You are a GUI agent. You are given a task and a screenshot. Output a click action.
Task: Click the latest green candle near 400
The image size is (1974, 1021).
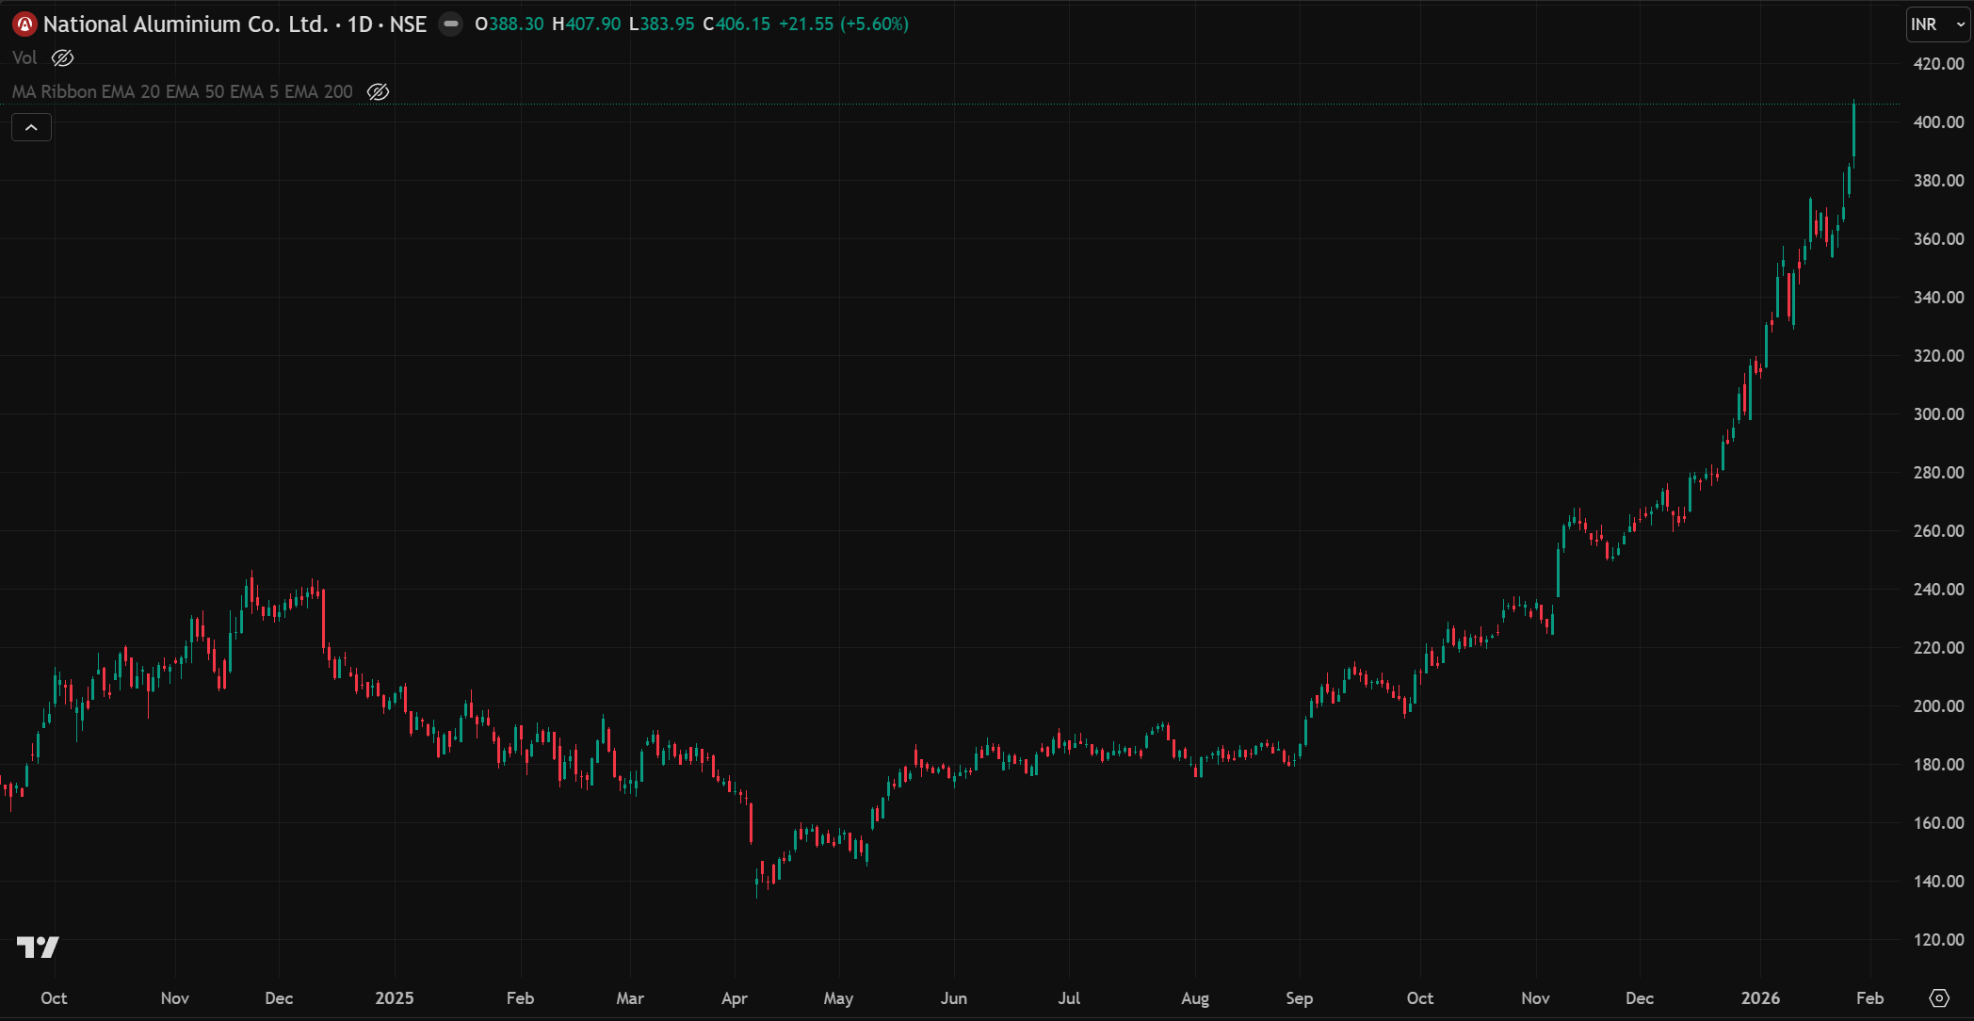click(1853, 132)
